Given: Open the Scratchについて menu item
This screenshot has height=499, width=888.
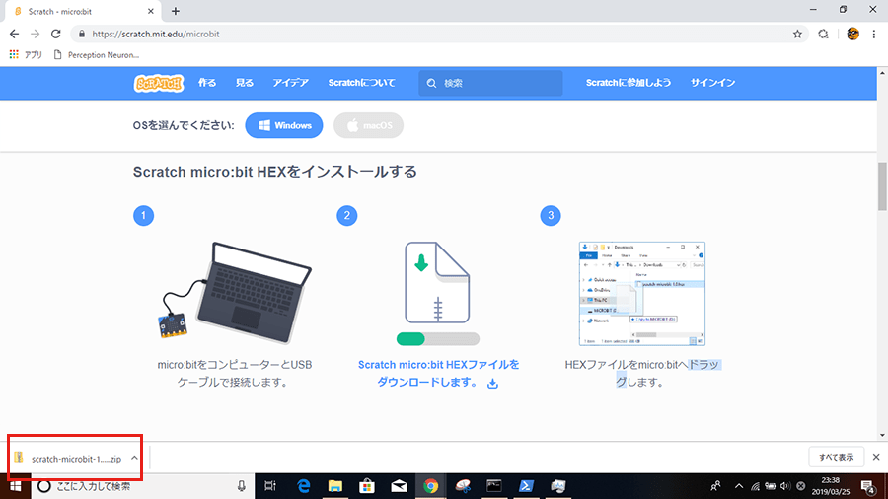Looking at the screenshot, I should click(x=362, y=83).
